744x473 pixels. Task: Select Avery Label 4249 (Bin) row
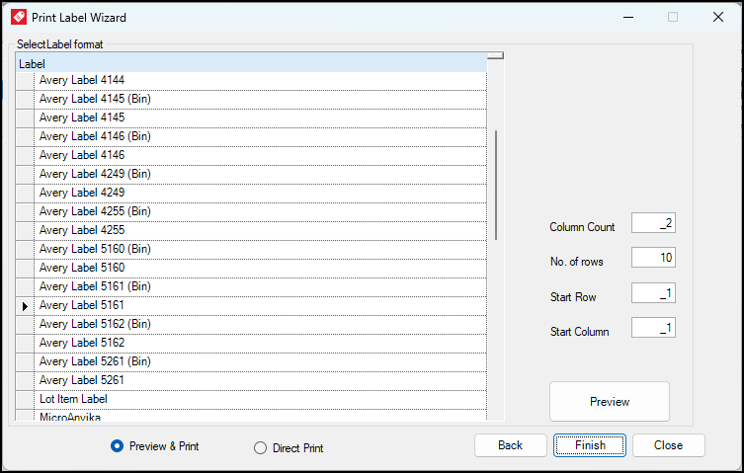(x=261, y=174)
